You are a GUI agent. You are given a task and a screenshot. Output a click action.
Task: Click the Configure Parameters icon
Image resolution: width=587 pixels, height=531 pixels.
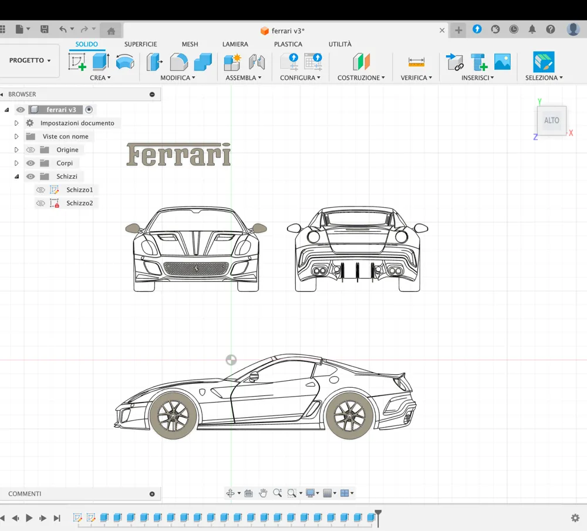tap(289, 62)
